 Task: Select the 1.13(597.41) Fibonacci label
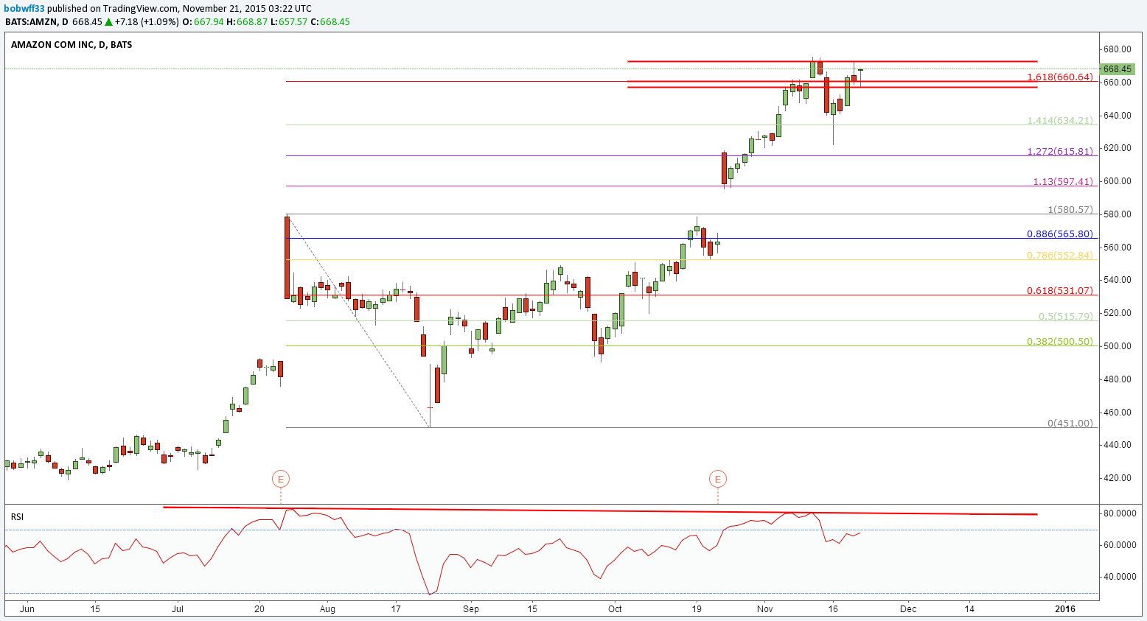1063,181
